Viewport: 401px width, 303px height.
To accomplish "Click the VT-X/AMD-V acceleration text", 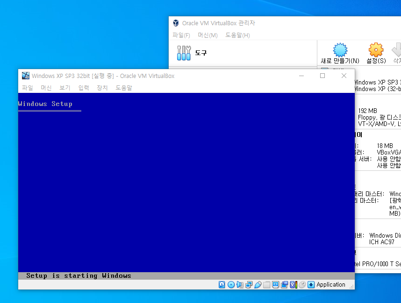I will point(376,124).
